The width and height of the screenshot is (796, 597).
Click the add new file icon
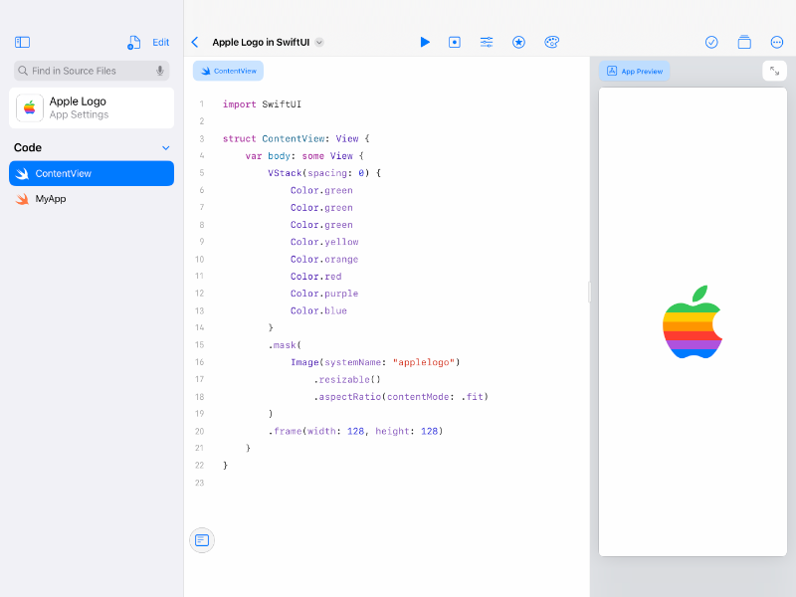coord(134,43)
